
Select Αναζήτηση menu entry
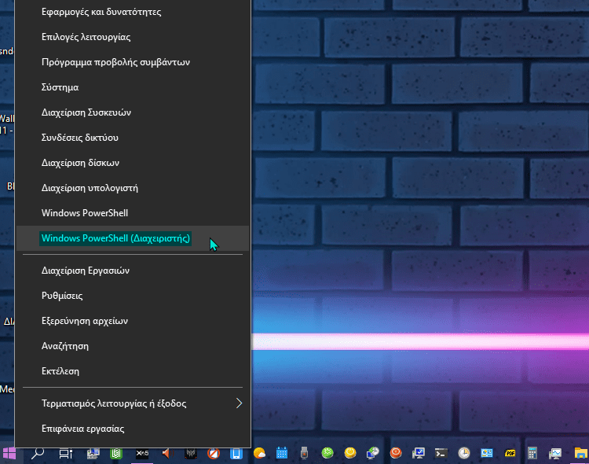[x=133, y=346]
